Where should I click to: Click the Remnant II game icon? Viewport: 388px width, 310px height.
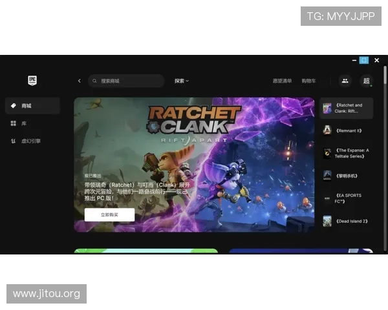tap(328, 130)
